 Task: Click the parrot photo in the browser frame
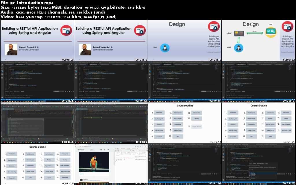coord(94,162)
